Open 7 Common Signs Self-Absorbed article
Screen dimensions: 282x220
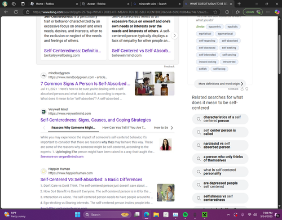[x=85, y=84]
